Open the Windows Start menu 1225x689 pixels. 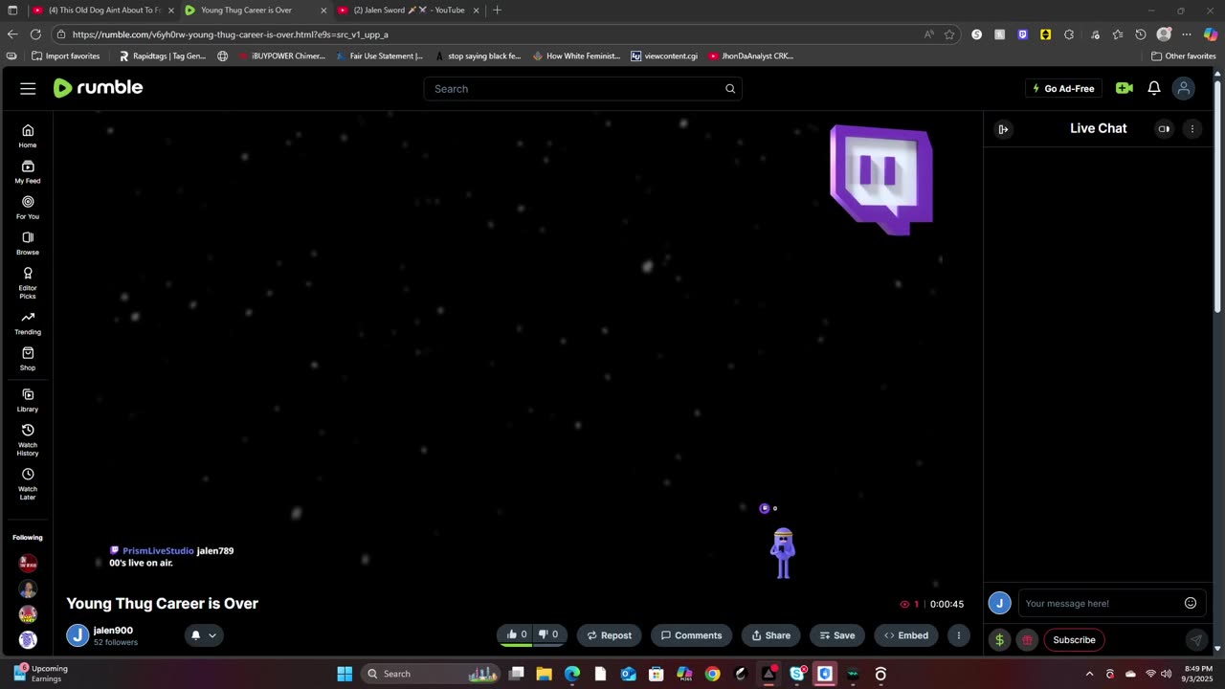point(345,674)
